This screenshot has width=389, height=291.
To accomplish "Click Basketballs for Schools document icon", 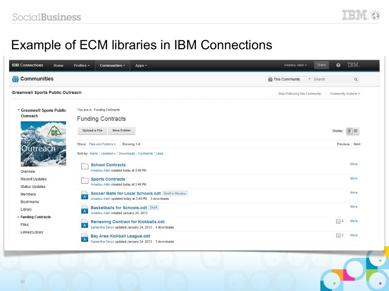I will click(x=85, y=209).
